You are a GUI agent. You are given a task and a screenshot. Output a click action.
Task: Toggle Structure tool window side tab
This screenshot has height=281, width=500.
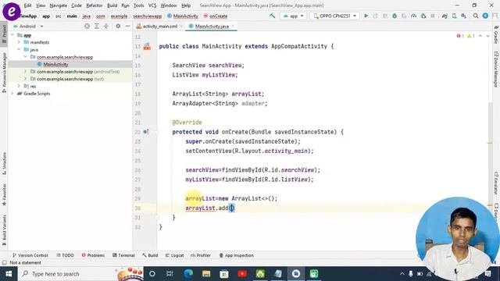[4, 163]
